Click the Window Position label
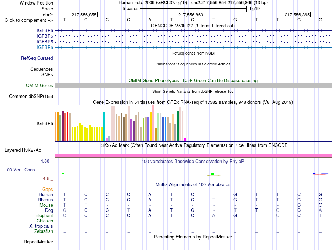The width and height of the screenshot is (332, 250). [36, 3]
